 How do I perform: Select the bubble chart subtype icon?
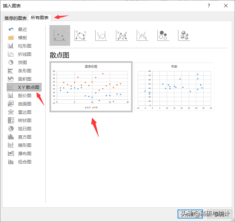(x=163, y=35)
